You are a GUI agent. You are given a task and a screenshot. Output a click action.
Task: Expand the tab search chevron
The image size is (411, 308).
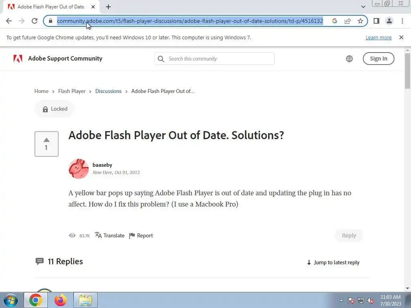(x=363, y=7)
